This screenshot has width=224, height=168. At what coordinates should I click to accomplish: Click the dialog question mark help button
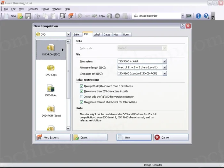[x=183, y=26]
